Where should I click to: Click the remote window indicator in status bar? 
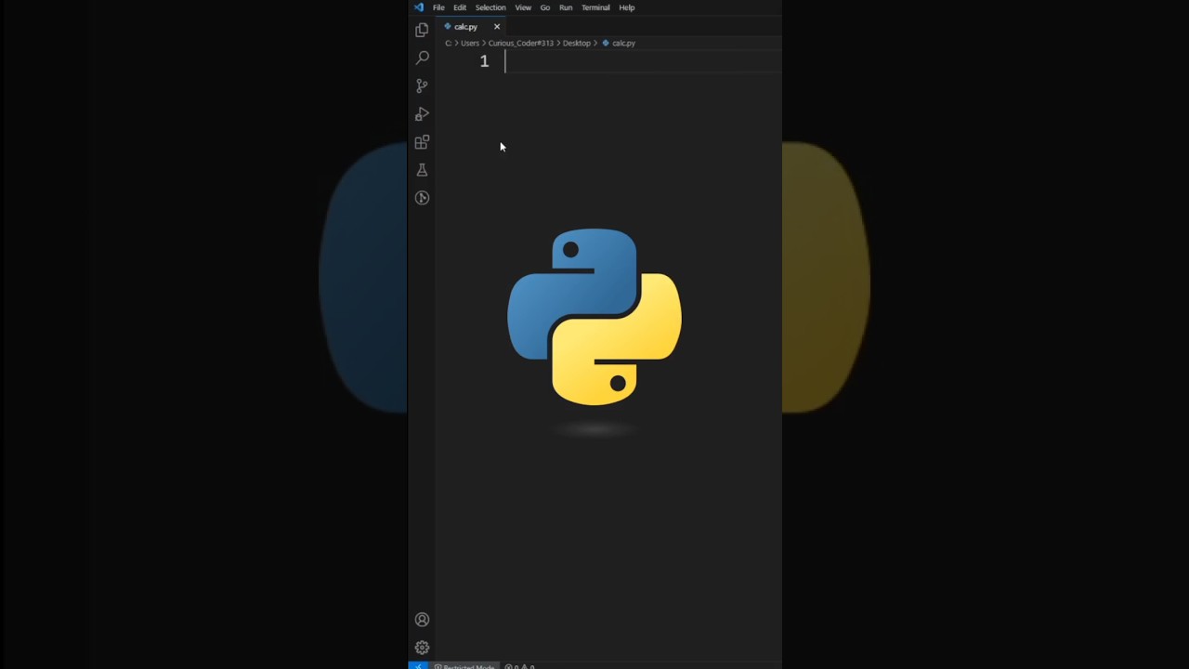pos(418,666)
